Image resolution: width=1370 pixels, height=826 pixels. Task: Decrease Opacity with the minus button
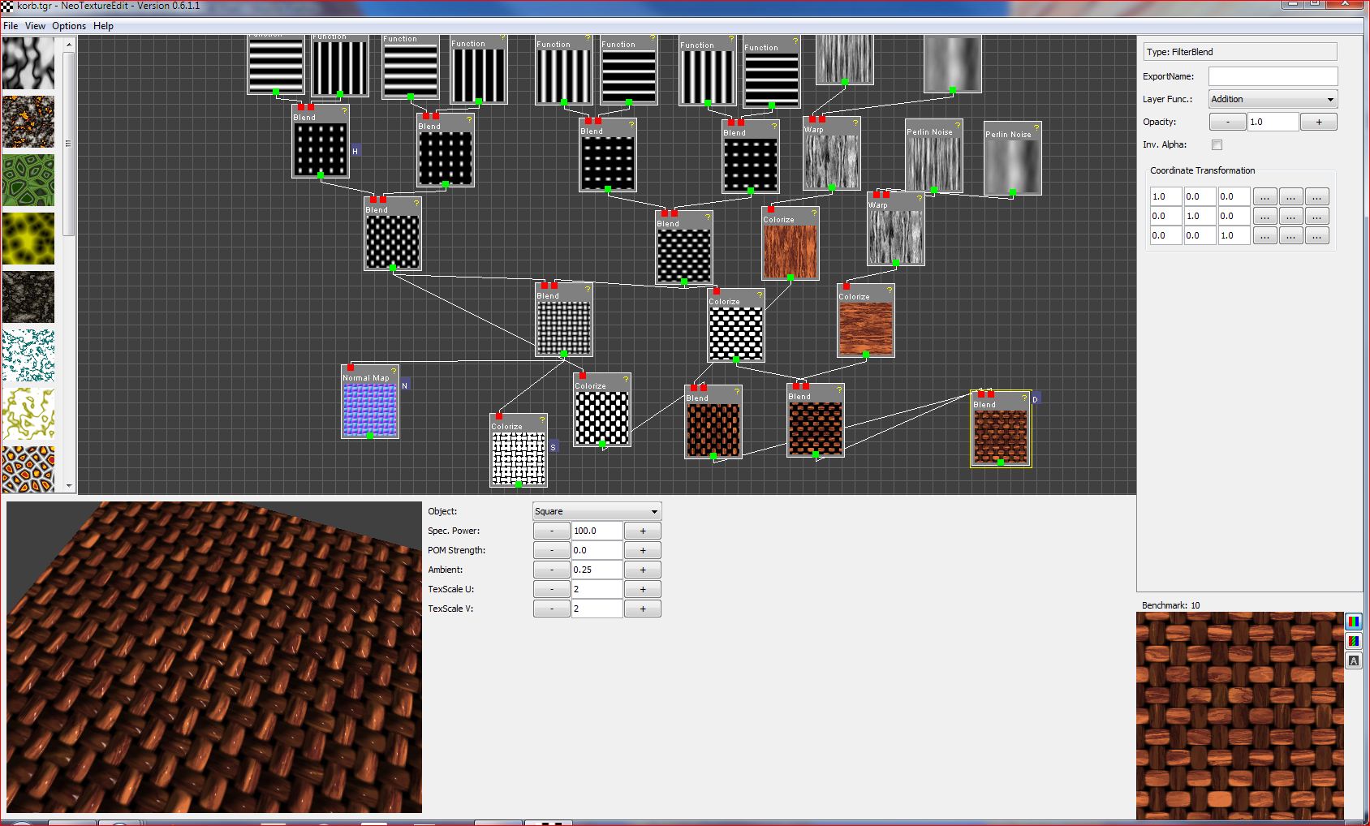coord(1228,122)
